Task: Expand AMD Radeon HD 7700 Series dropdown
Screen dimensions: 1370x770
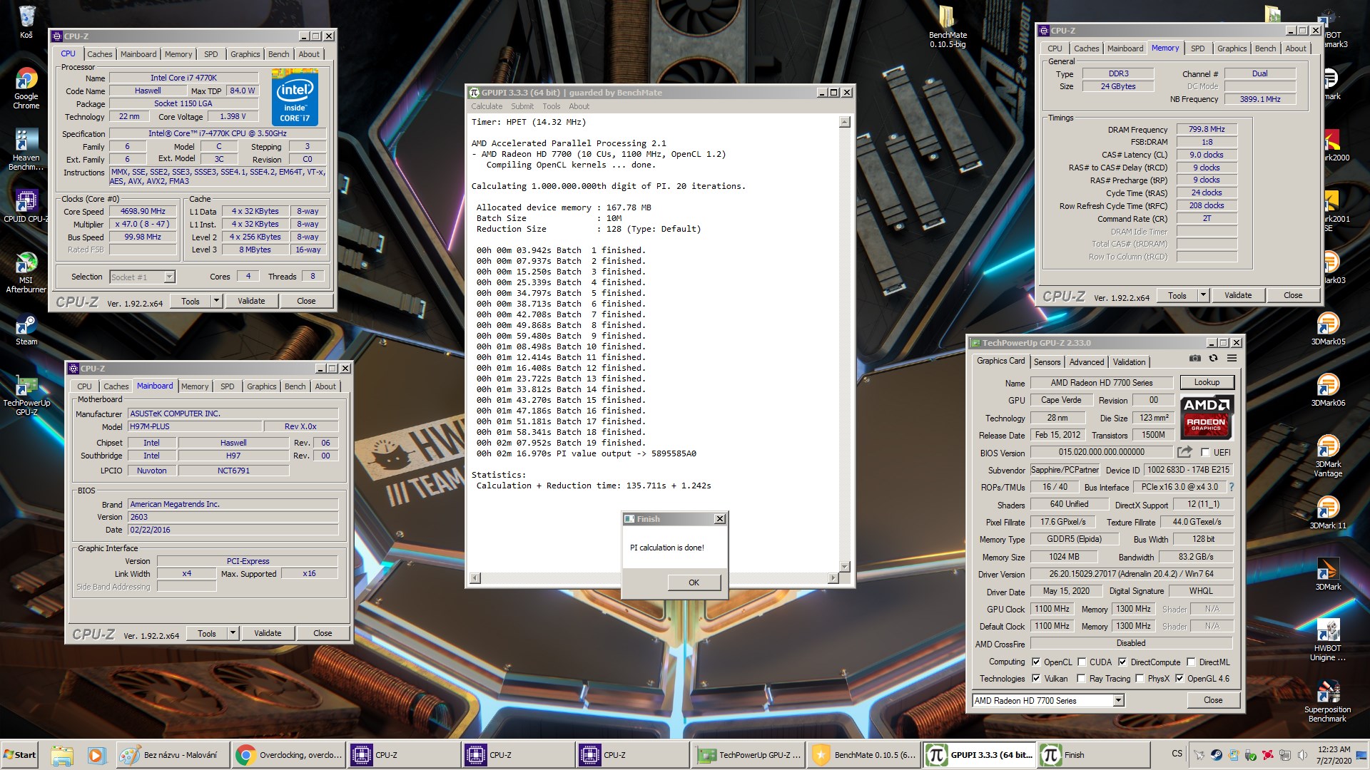Action: tap(1118, 701)
